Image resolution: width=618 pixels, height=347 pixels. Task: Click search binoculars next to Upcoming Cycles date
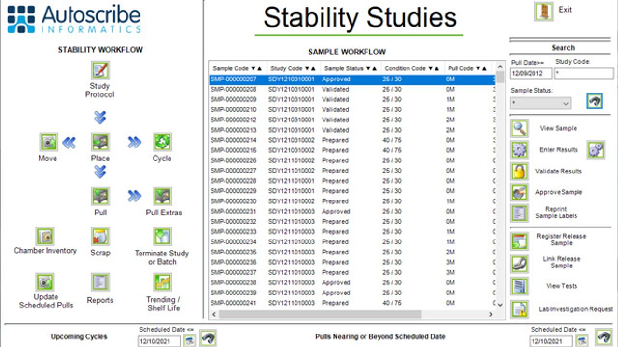209,338
